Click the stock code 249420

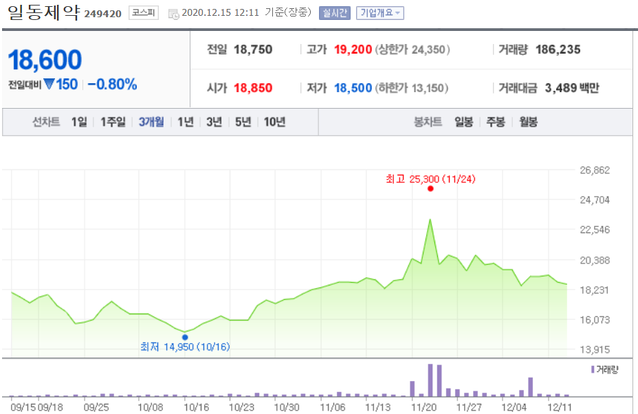(103, 14)
